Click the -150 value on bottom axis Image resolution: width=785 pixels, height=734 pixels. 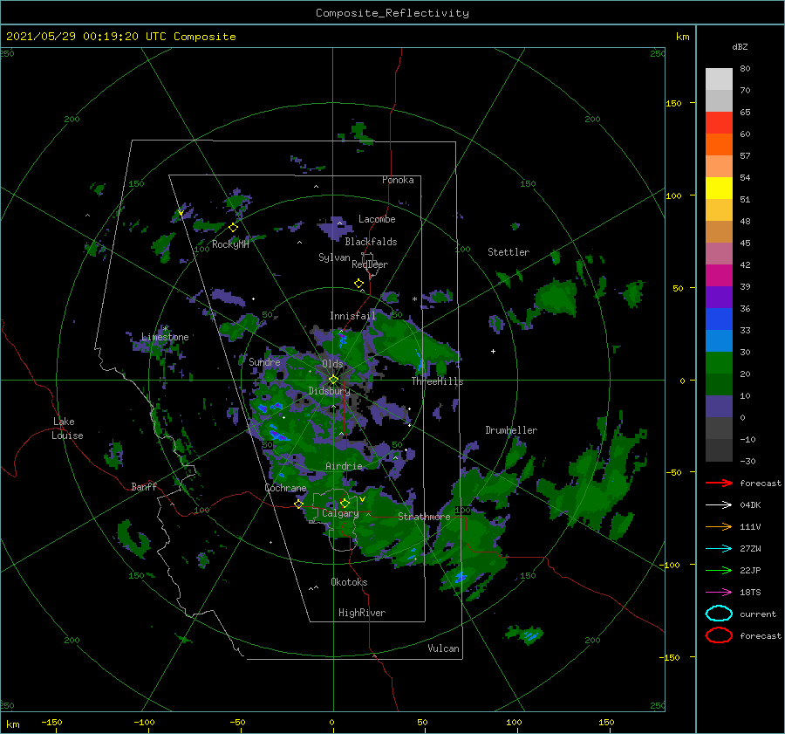click(51, 722)
